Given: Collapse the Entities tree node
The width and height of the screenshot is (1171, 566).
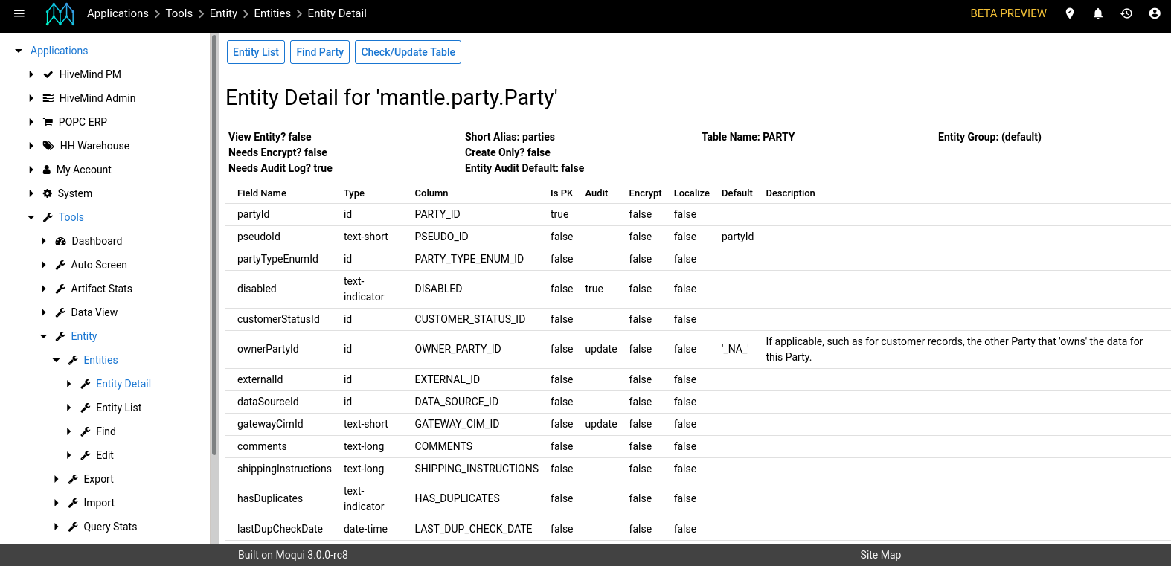Looking at the screenshot, I should pos(57,360).
